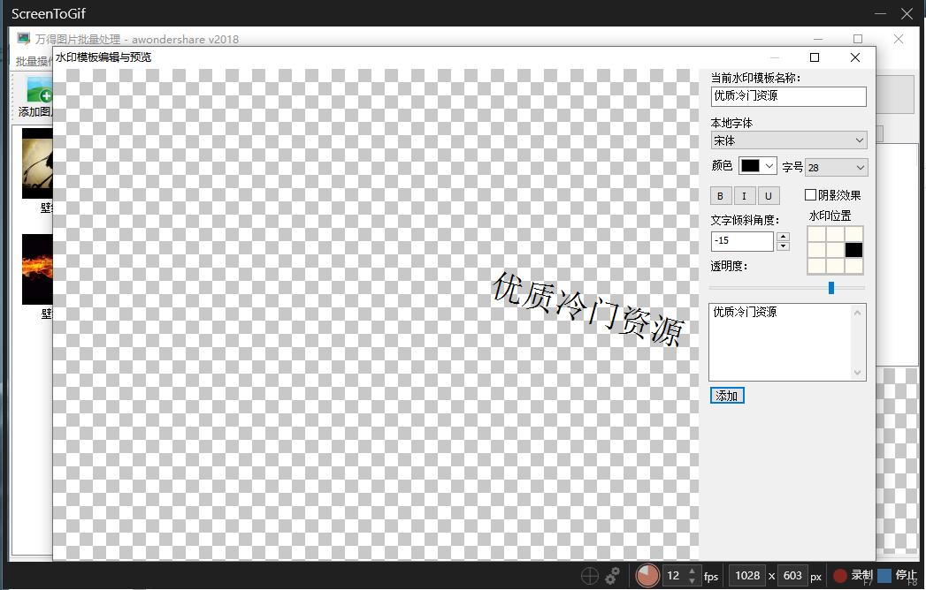The height and width of the screenshot is (590, 926).
Task: Close the 水印模板编辑与预览 dialog
Action: click(854, 57)
